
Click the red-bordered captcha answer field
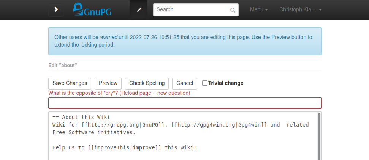[185, 103]
